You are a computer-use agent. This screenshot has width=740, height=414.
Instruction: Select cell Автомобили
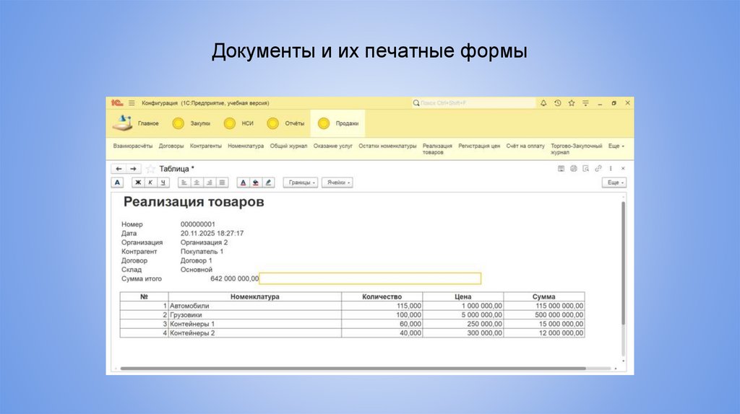255,306
